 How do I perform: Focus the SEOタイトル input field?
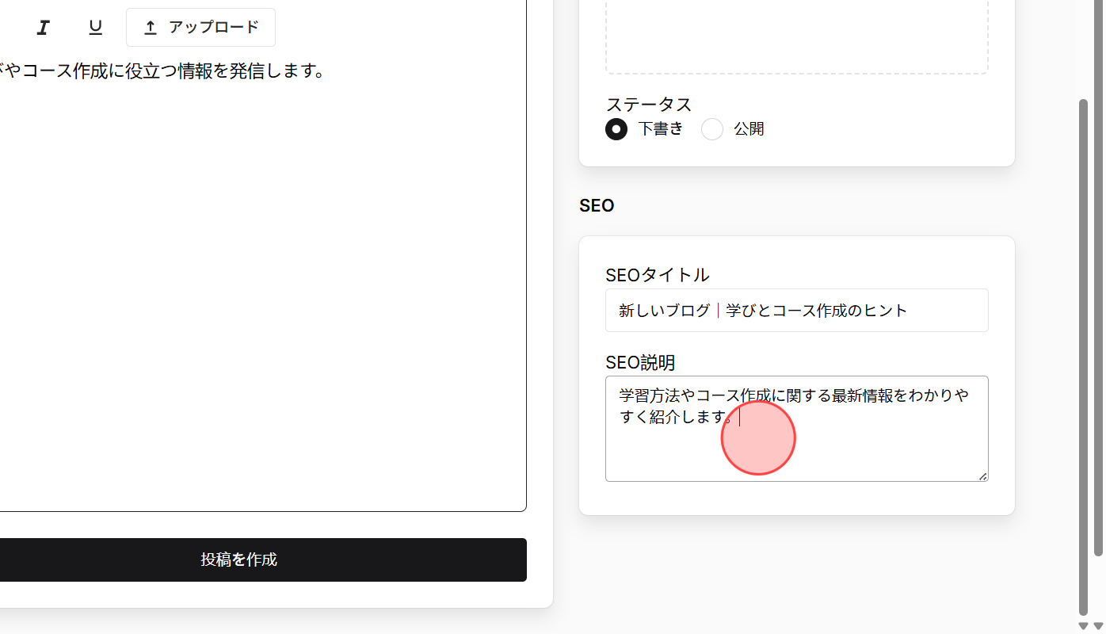pyautogui.click(x=796, y=310)
